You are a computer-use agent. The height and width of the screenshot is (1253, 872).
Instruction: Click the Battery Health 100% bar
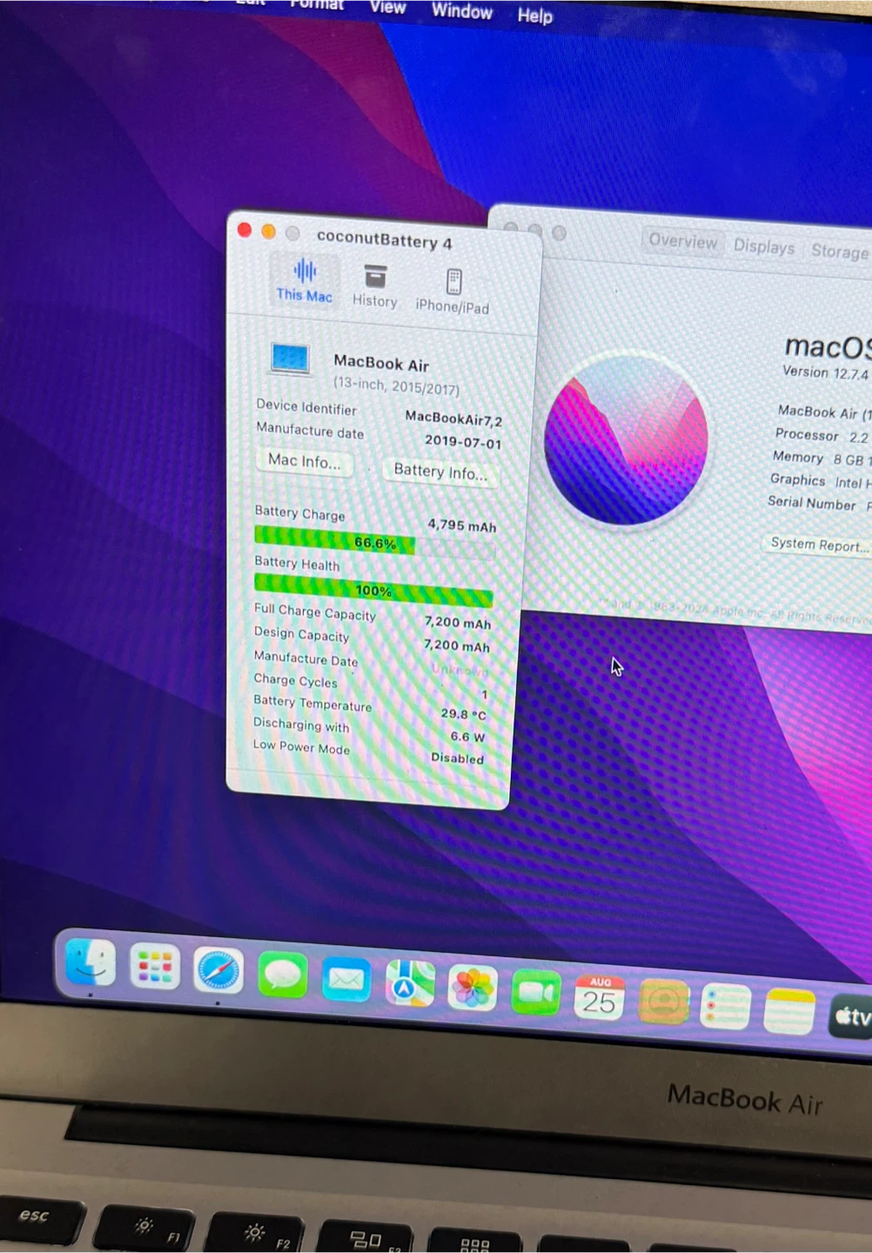(373, 590)
